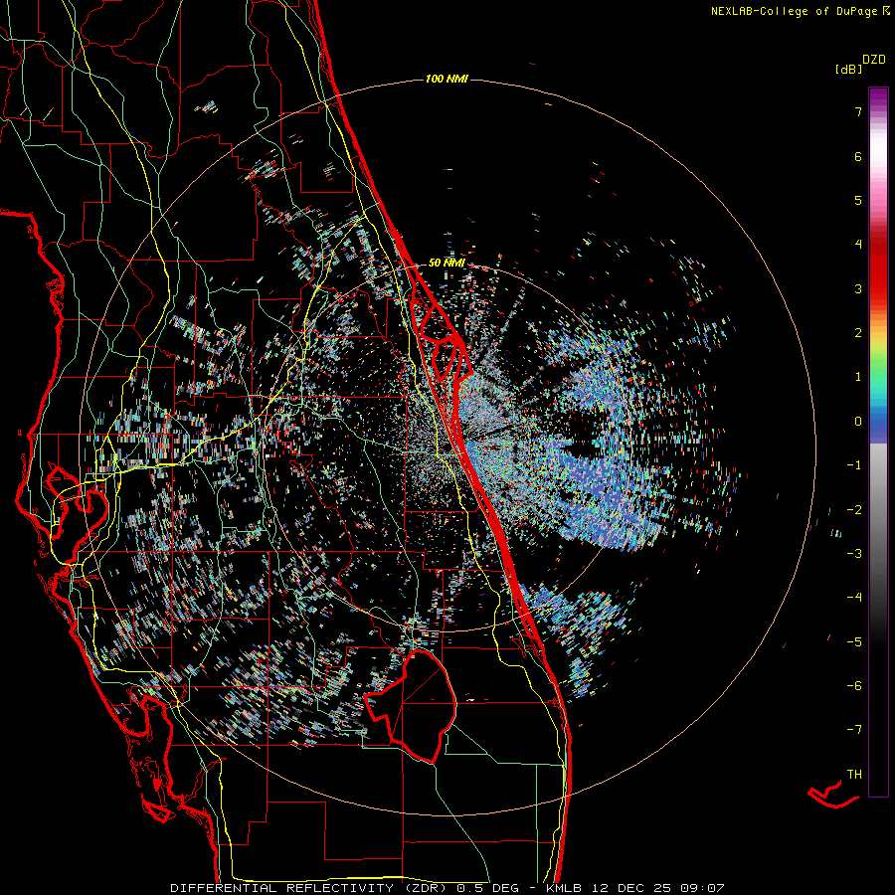Click the 0.5 DEG elevation text
This screenshot has width=895, height=895.
click(x=487, y=888)
